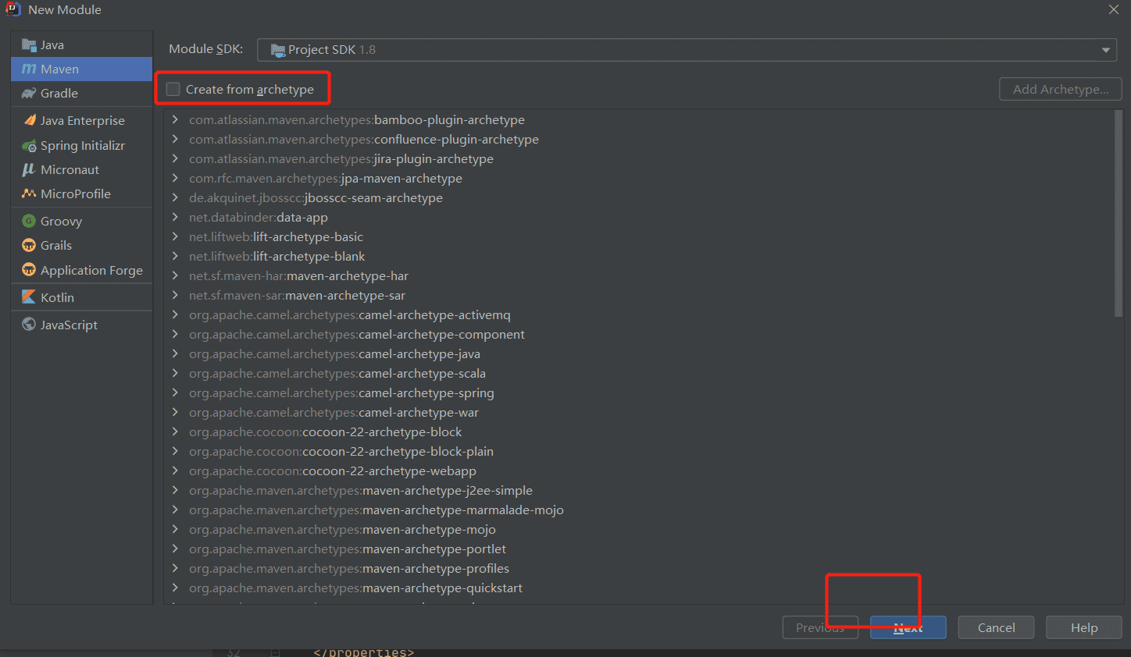The height and width of the screenshot is (657, 1131).
Task: Select the JavaScript globe icon
Action: coord(29,325)
